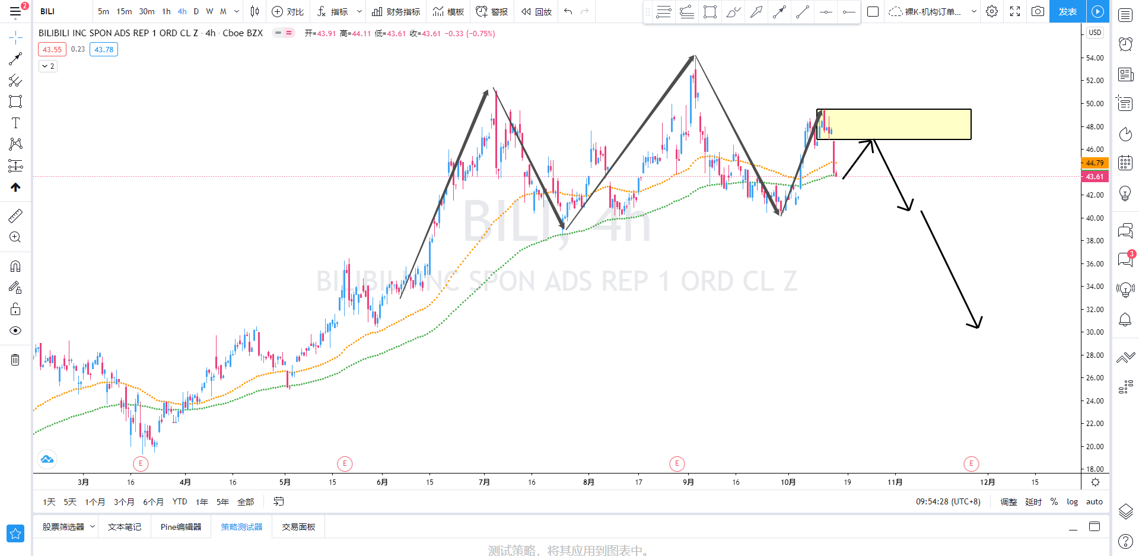
Task: Click the trash icon to remove drawings
Action: click(x=15, y=360)
